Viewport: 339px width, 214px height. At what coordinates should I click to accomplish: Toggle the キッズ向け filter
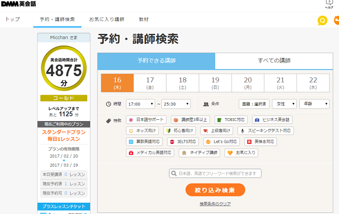(142, 131)
